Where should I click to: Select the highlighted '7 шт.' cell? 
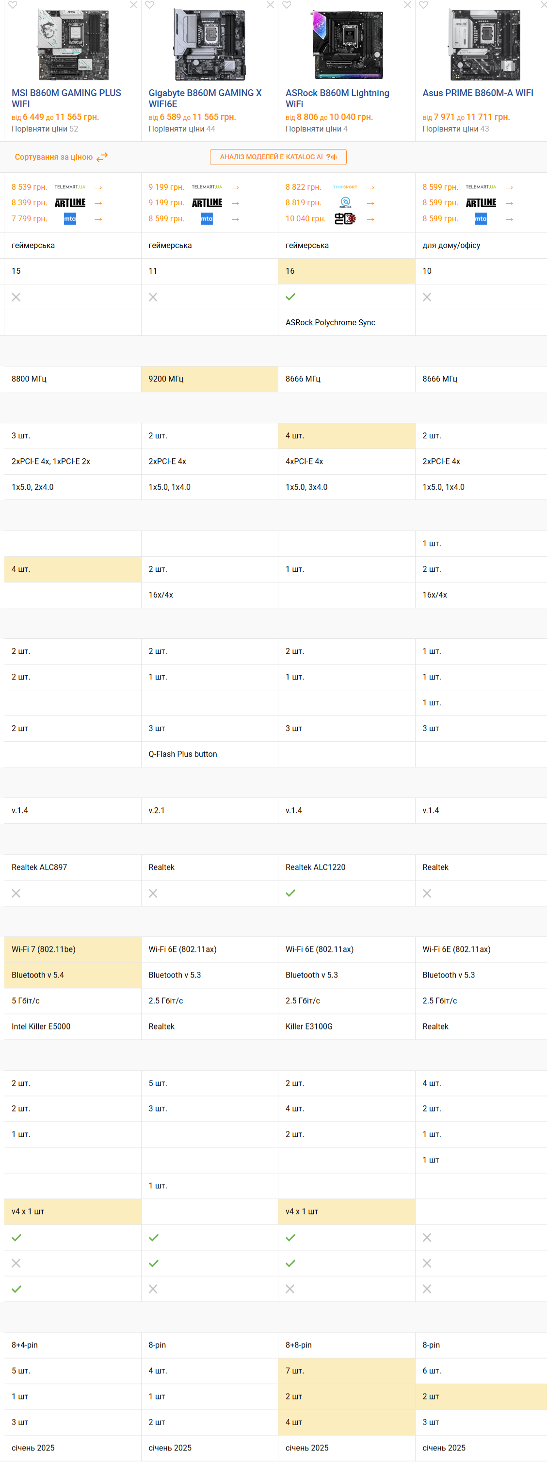(346, 1371)
